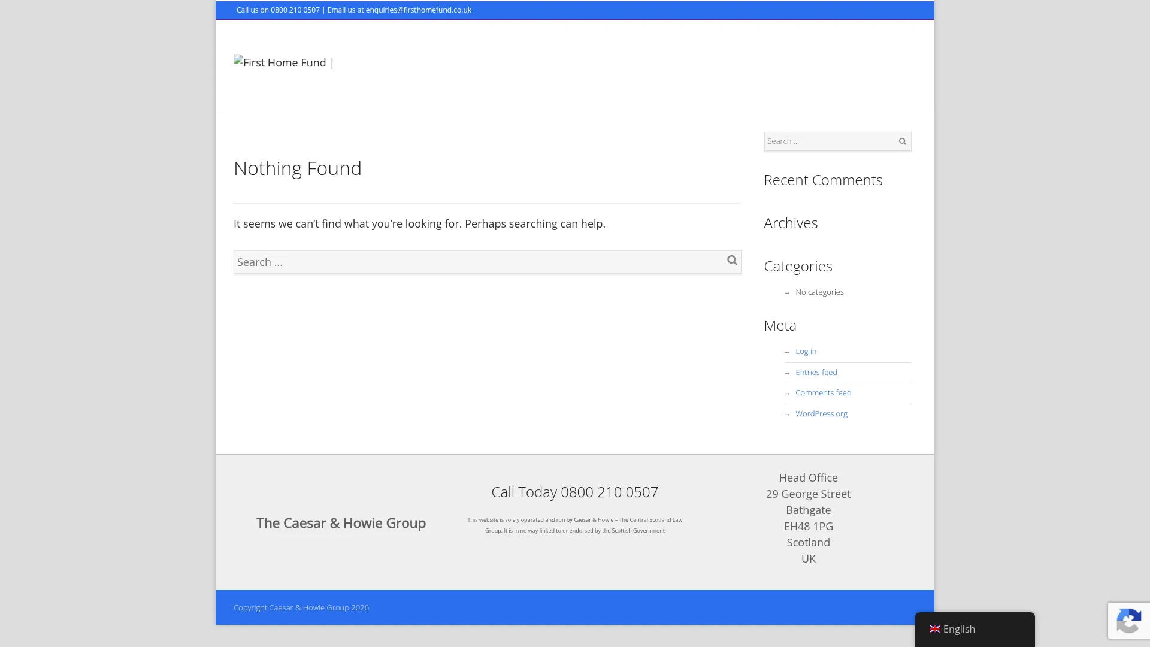Open the Entries feed link

[816, 372]
